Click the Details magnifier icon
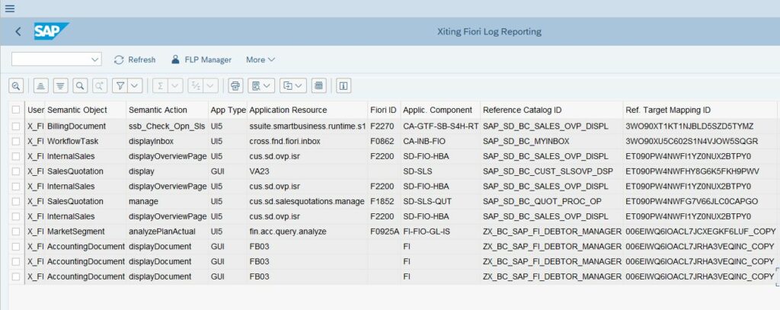Image resolution: width=780 pixels, height=310 pixels. point(16,85)
